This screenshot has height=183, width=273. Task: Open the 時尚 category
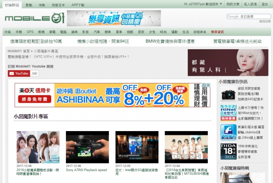tap(163, 32)
